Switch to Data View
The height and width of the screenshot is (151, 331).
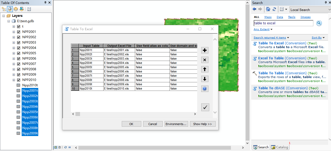[56, 147]
